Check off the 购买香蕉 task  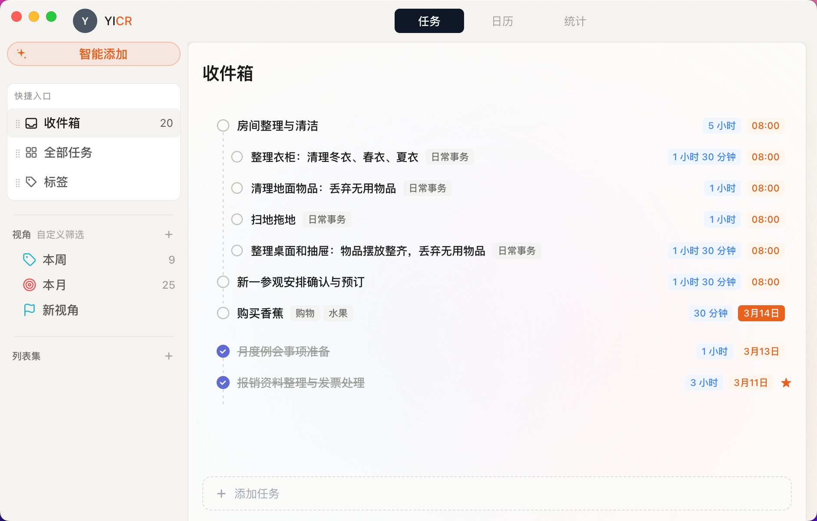click(224, 313)
